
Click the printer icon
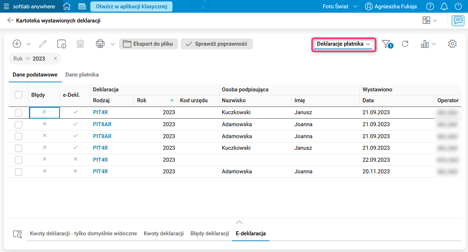(x=100, y=44)
